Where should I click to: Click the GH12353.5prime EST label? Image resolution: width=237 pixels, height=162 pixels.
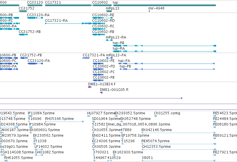(x=156, y=147)
